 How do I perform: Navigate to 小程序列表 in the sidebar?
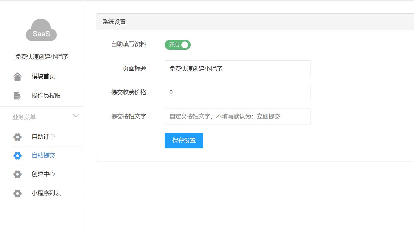pos(46,193)
